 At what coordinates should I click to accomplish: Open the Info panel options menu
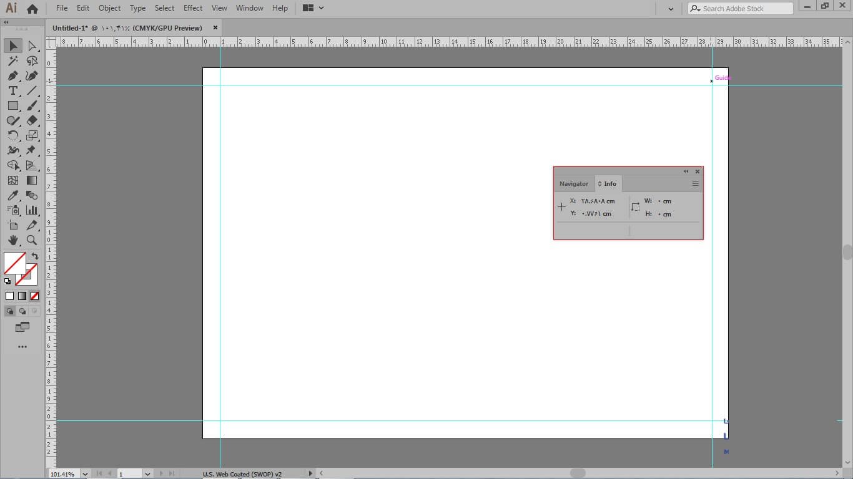pos(695,184)
